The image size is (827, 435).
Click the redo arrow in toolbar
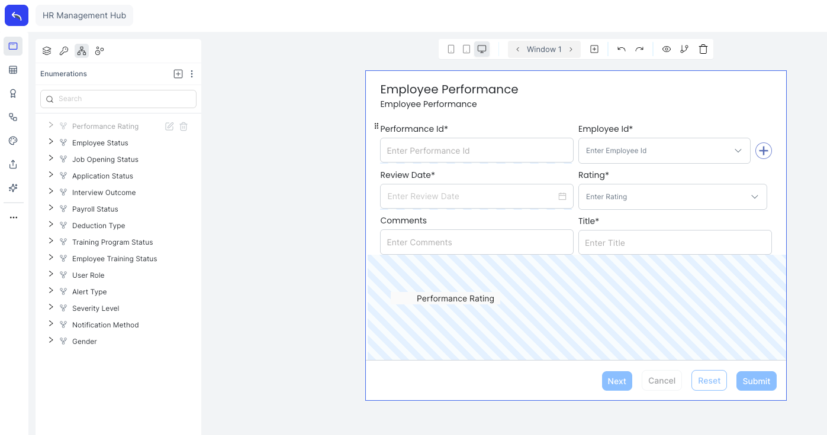639,50
